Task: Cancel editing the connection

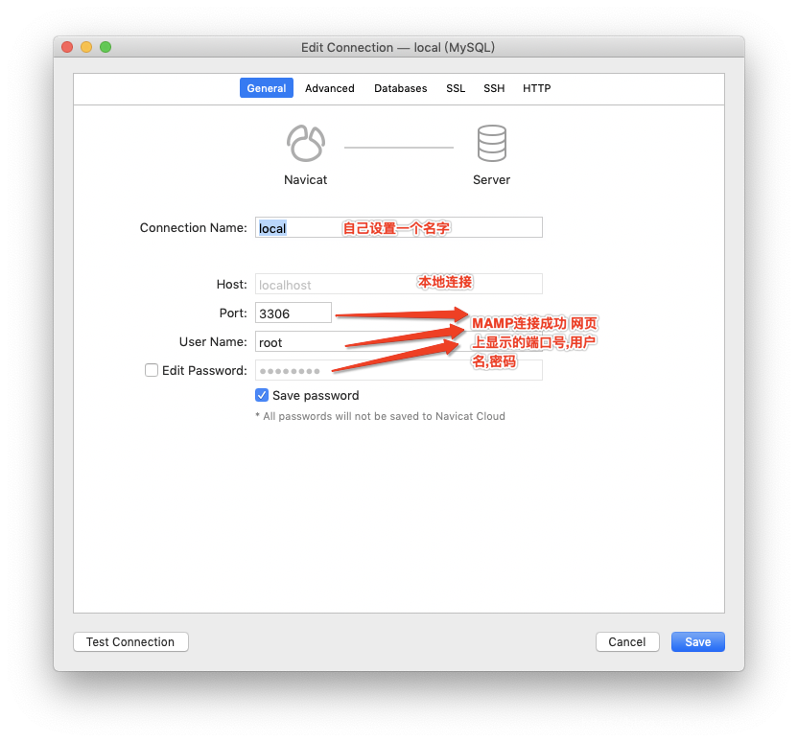Action: [x=627, y=641]
